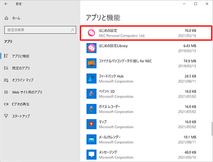
Task: Click the オフライン マップ map icon
Action: (6, 80)
